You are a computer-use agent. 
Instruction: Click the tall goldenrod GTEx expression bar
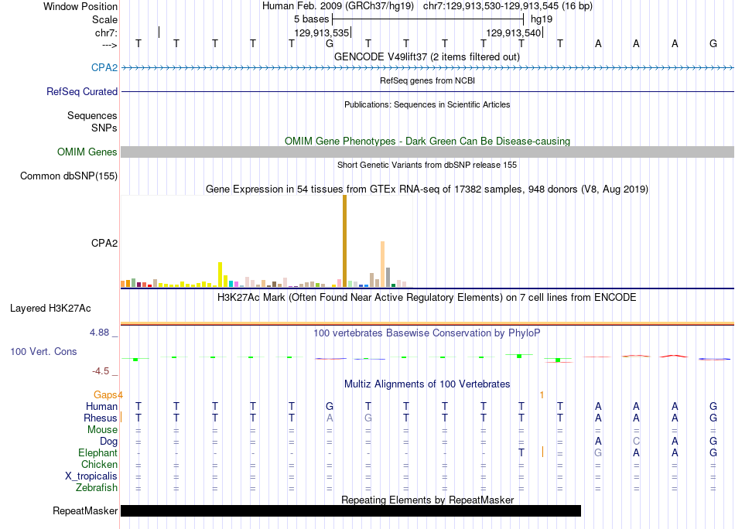point(344,241)
